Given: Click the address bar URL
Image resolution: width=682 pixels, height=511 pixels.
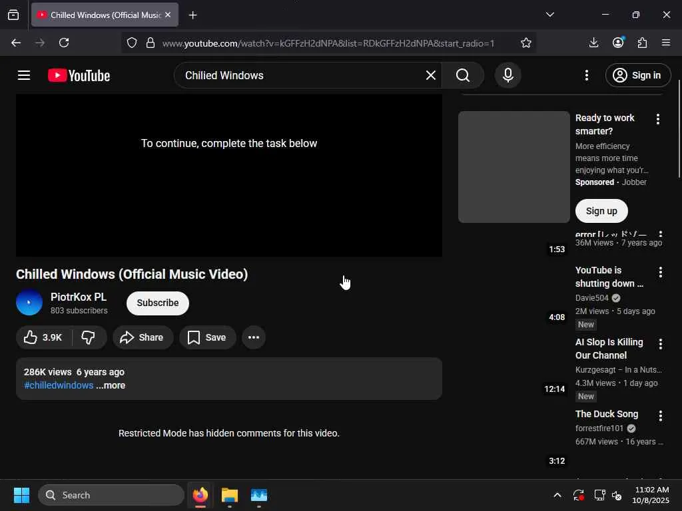Looking at the screenshot, I should (x=328, y=43).
